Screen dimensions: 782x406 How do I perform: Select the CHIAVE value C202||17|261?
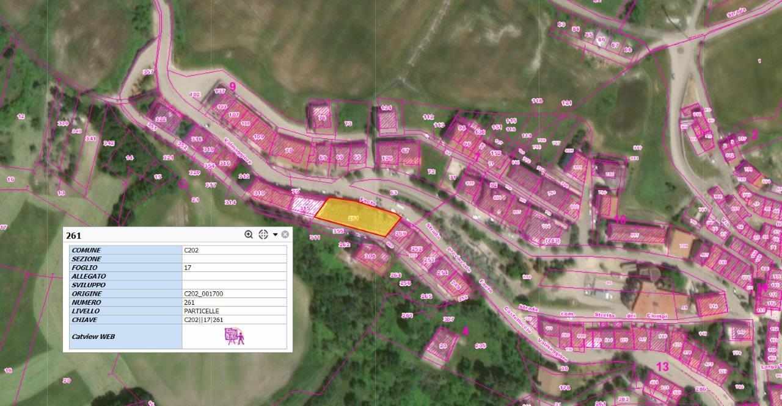(x=234, y=319)
